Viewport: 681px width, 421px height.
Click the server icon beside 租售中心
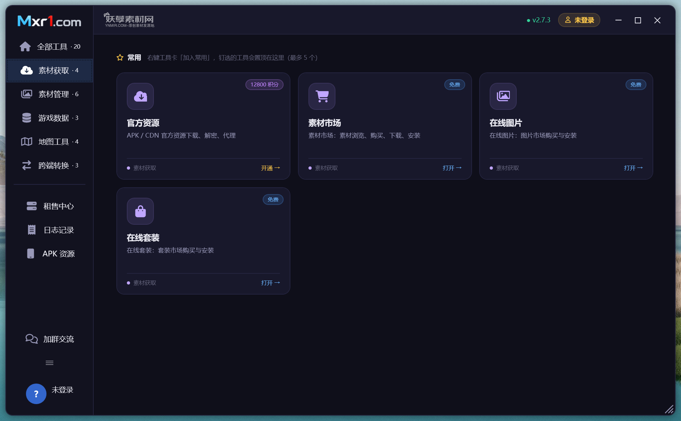[x=32, y=206]
